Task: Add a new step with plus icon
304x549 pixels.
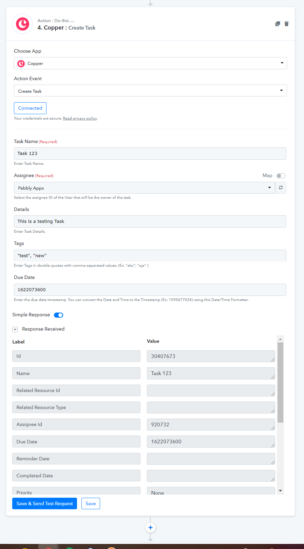Action: click(x=150, y=528)
